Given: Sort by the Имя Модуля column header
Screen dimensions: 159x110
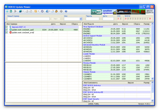Looking at the screenshot, I should point(96,24).
